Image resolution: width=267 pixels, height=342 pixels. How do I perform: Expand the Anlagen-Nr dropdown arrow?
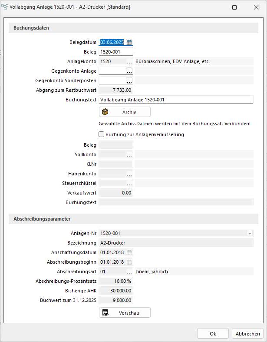250,233
